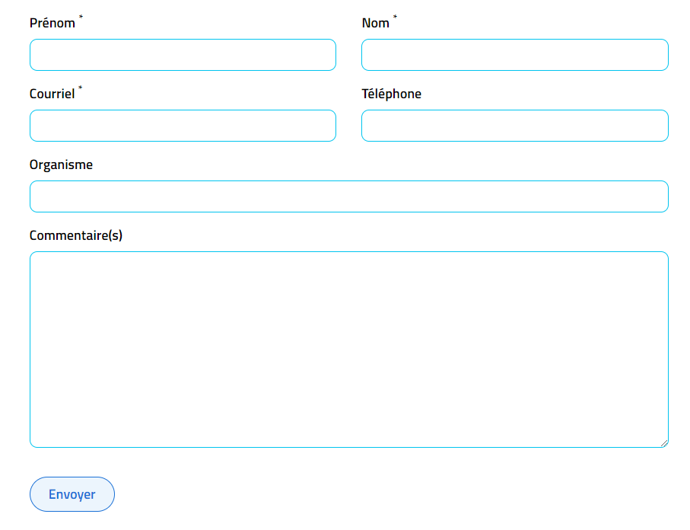Image resolution: width=690 pixels, height=530 pixels.
Task: Click the required asterisk next to Nom
Action: pyautogui.click(x=395, y=18)
